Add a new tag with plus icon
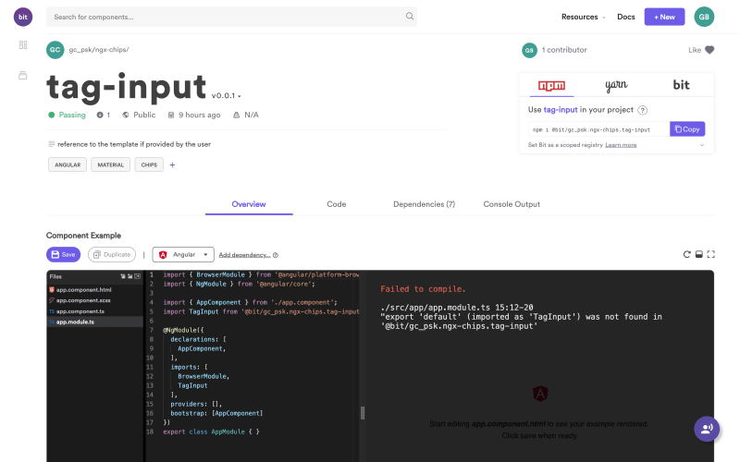Image resolution: width=740 pixels, height=462 pixels. point(172,165)
